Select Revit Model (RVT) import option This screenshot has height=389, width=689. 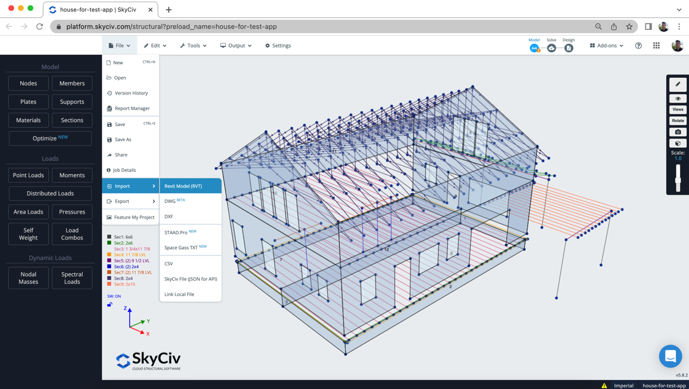(190, 186)
